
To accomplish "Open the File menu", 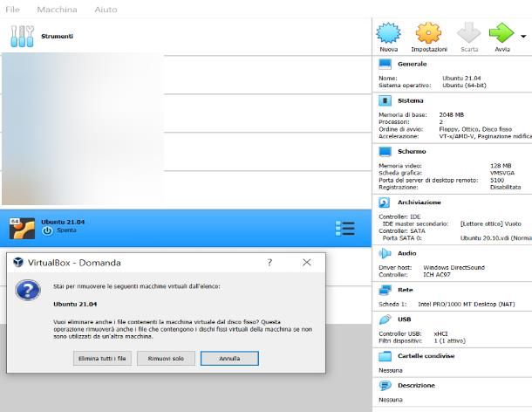I will coord(12,10).
